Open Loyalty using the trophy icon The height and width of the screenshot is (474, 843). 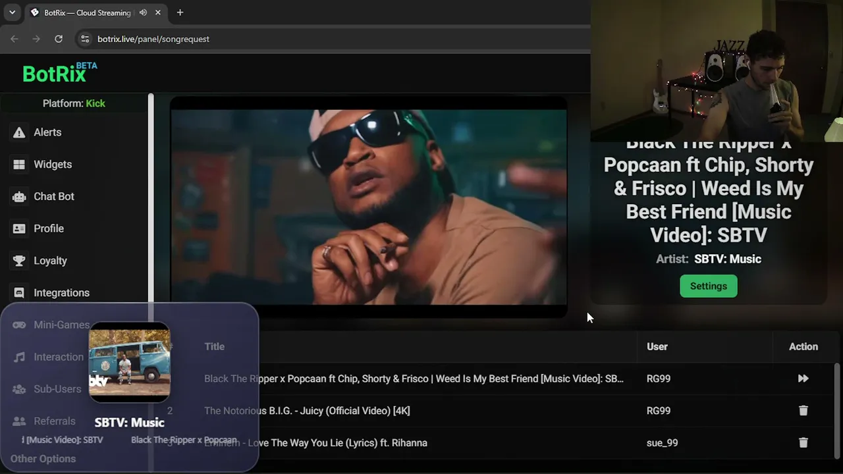pyautogui.click(x=19, y=261)
